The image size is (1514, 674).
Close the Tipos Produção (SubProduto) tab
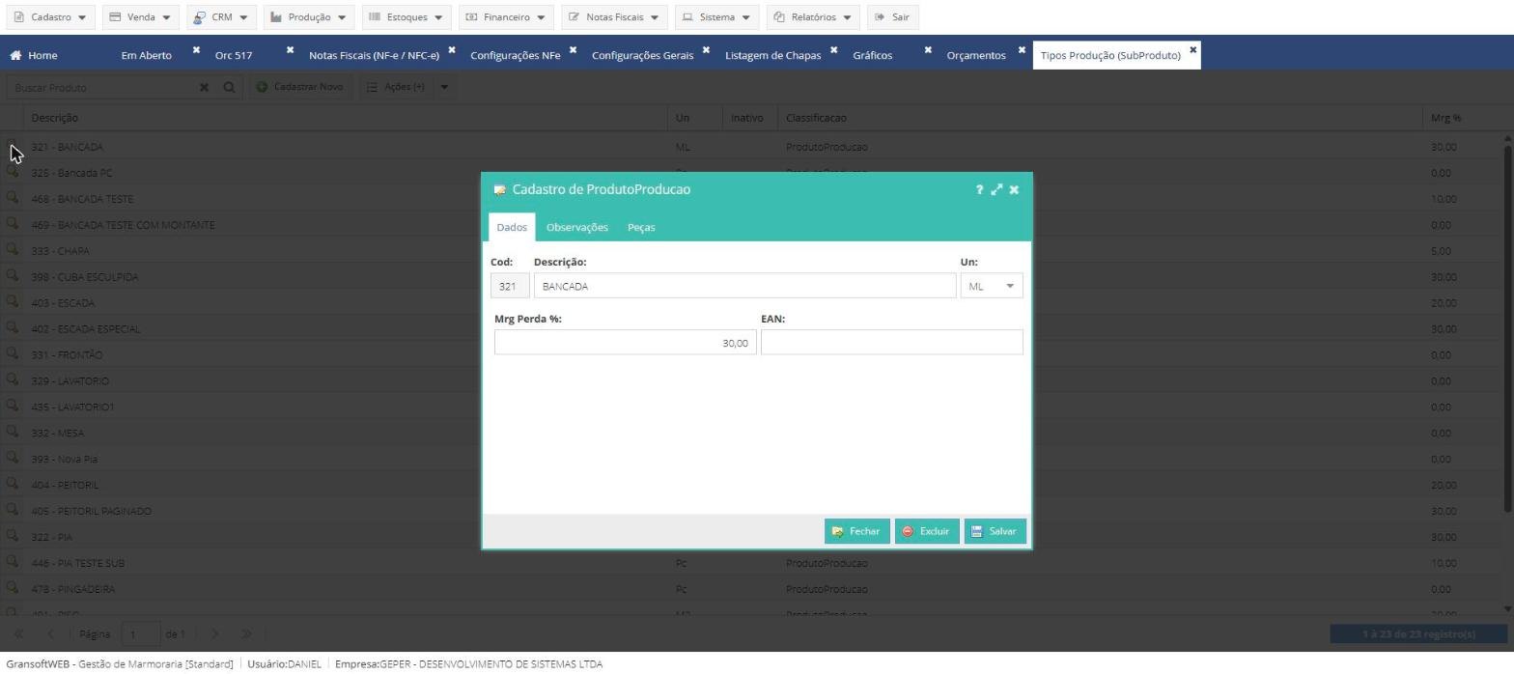(x=1192, y=49)
